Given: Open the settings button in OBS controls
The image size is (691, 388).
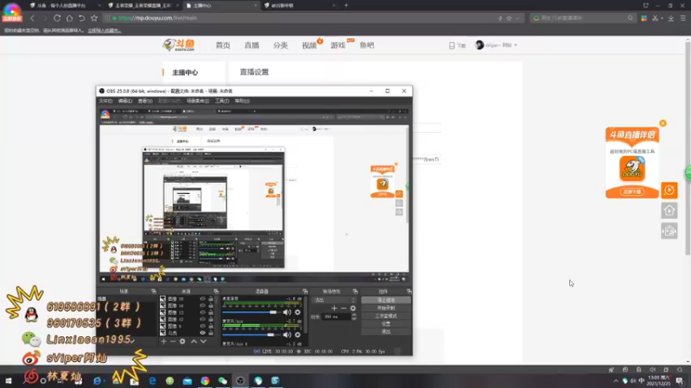Looking at the screenshot, I should (x=386, y=324).
